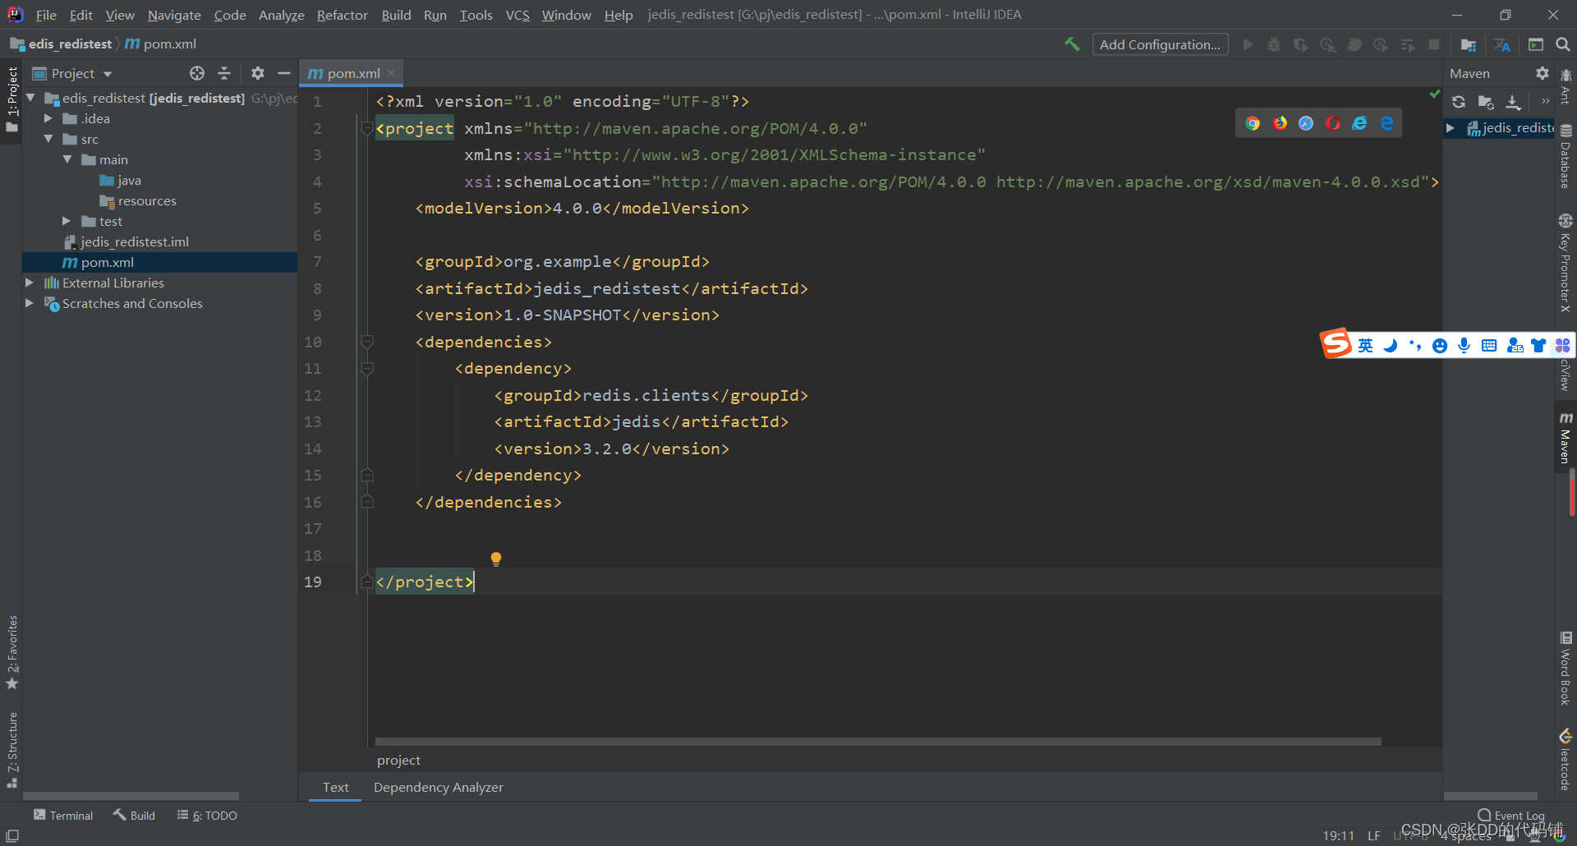Image resolution: width=1577 pixels, height=846 pixels.
Task: Toggle the Word Book tool window button
Action: (x=1566, y=668)
